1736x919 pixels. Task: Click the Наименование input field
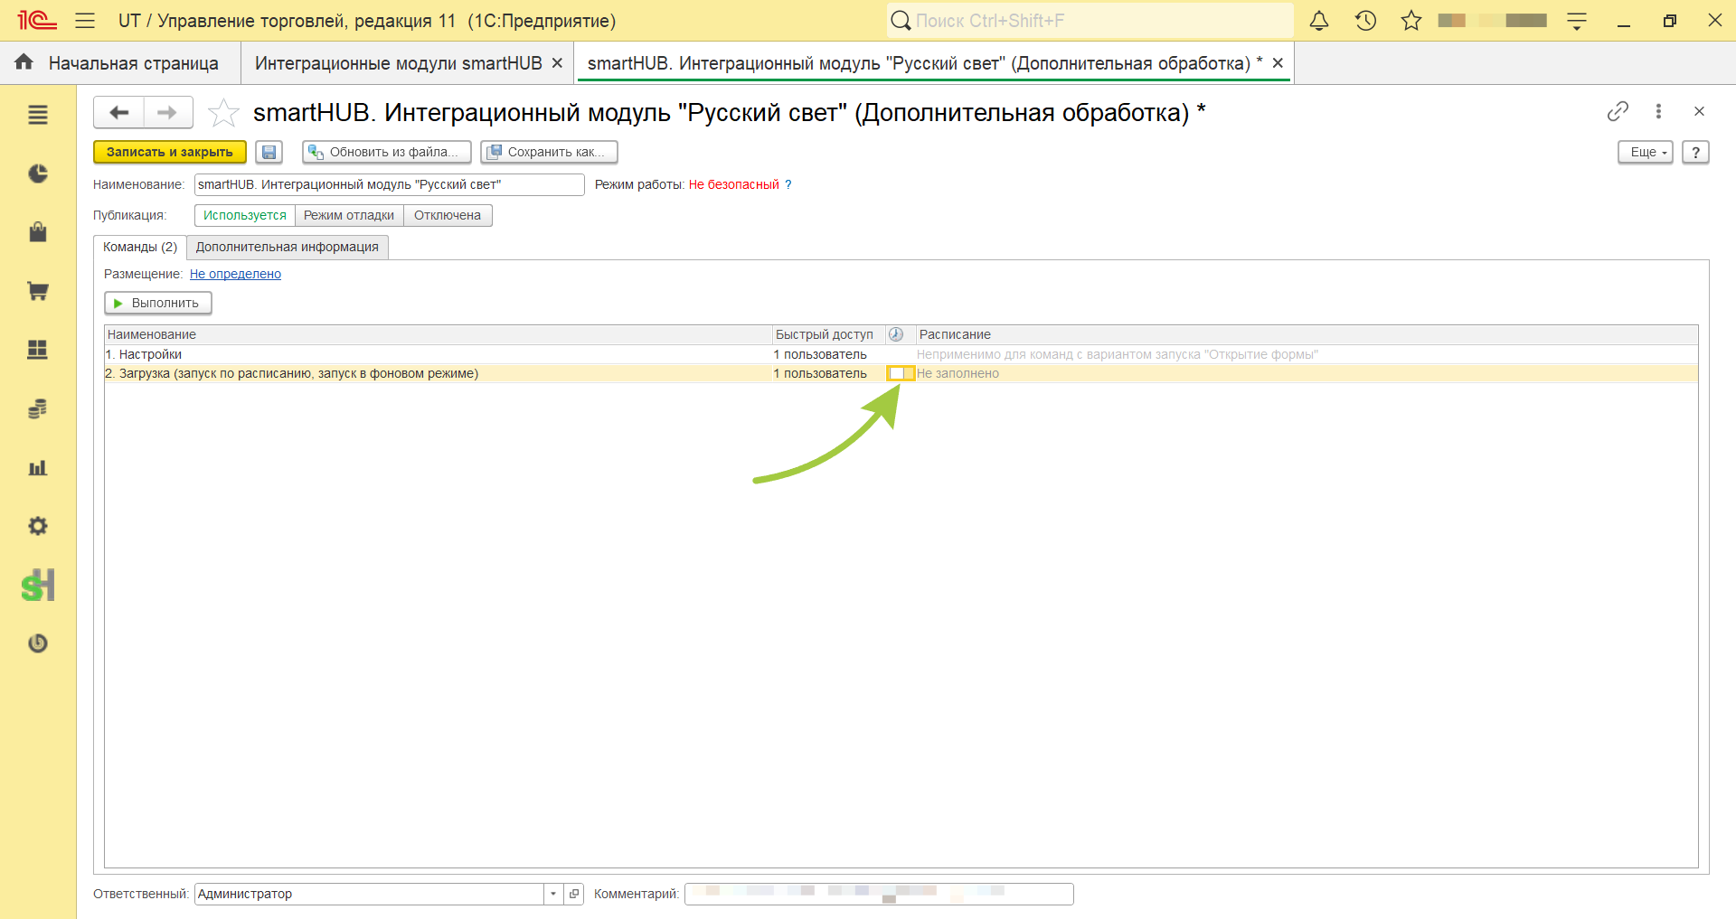click(390, 184)
